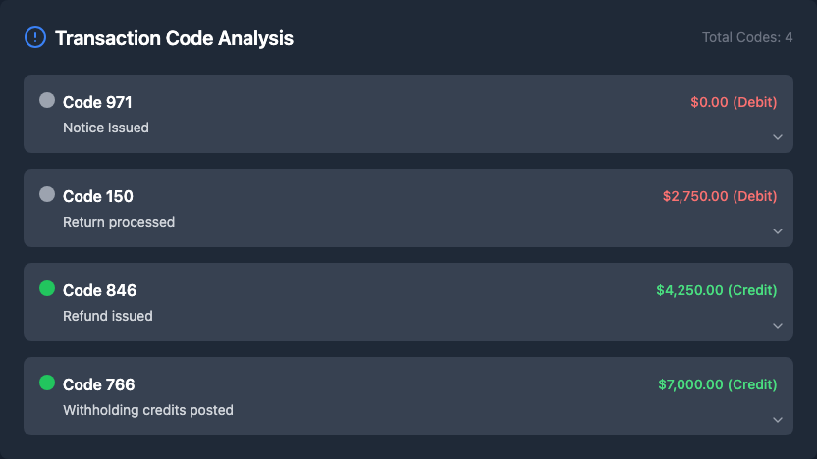The height and width of the screenshot is (459, 817).
Task: Click the $4,250.00 (Credit) amount
Action: click(x=716, y=290)
